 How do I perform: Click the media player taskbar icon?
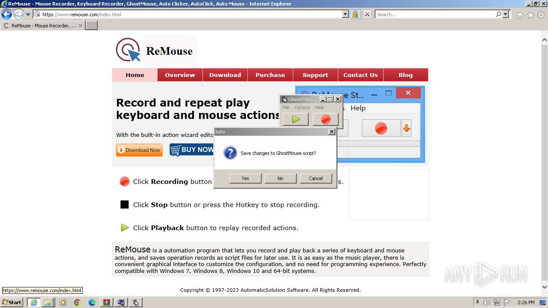click(x=63, y=302)
